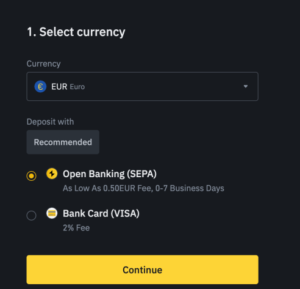
Task: Open the EUR Euro currency selector
Action: (142, 86)
